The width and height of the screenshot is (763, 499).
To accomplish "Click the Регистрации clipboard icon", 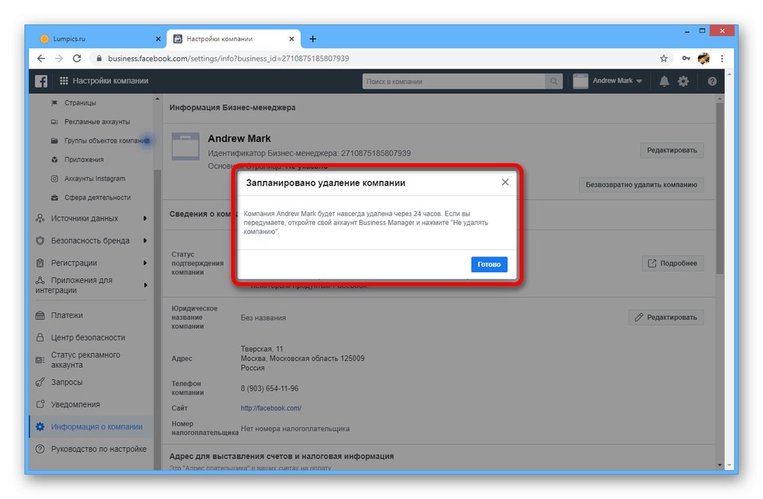I will click(40, 263).
